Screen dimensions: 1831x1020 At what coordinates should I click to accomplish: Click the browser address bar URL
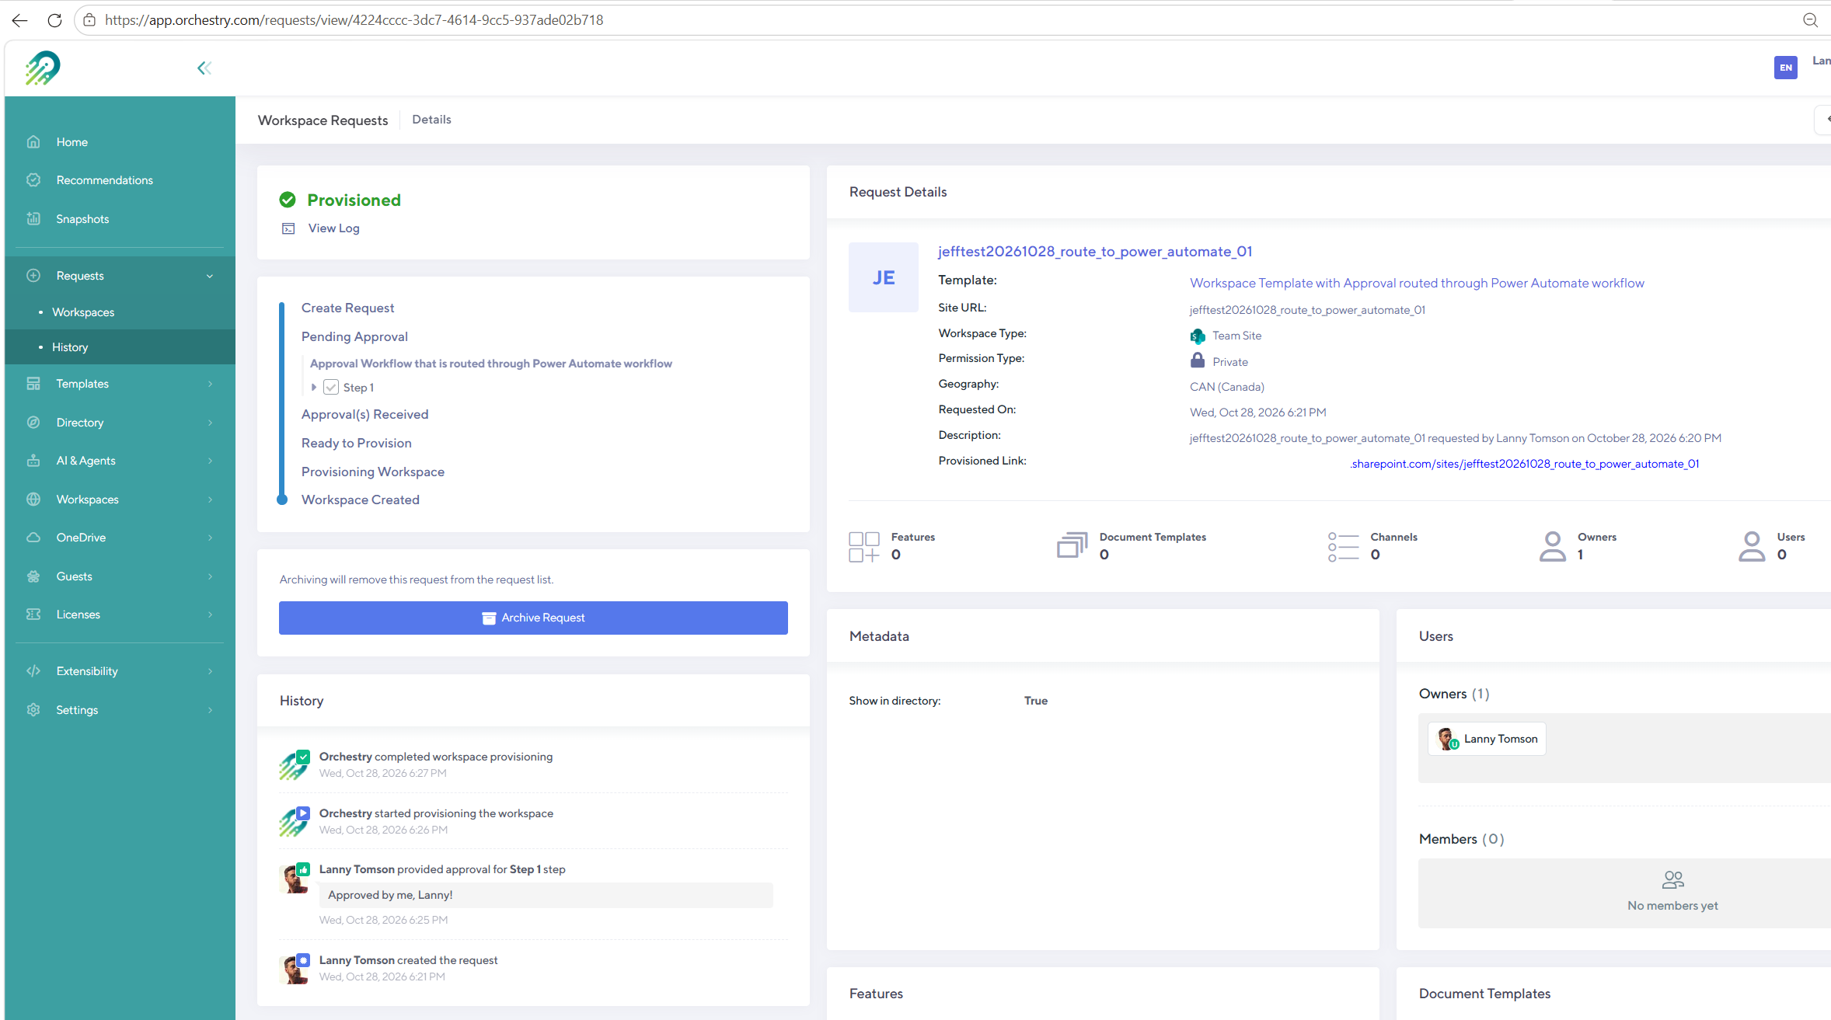[354, 20]
